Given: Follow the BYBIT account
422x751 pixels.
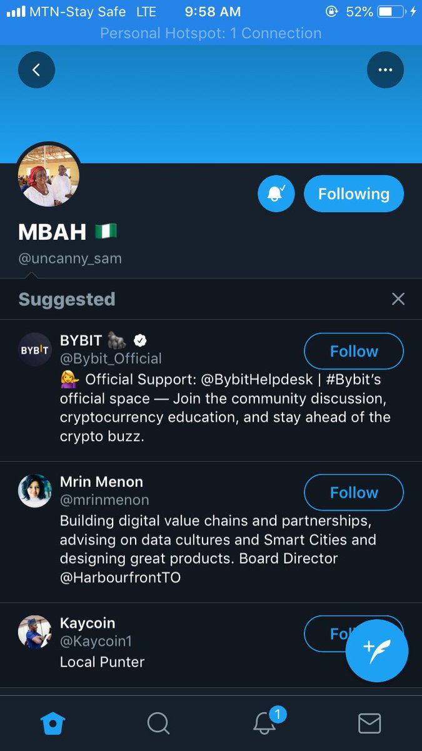Looking at the screenshot, I should [354, 351].
